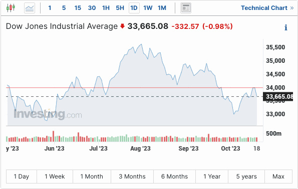Click the 34,500 axis label
Image resolution: width=298 pixels, height=189 pixels.
pyautogui.click(x=275, y=74)
